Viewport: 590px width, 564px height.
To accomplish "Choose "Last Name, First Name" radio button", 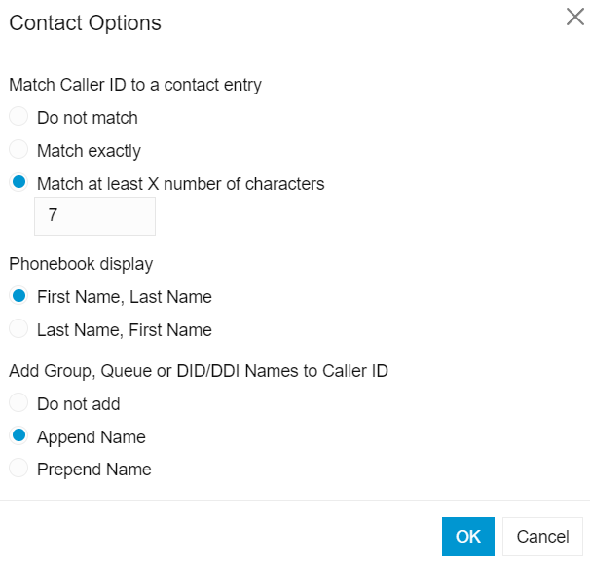I will coord(18,328).
